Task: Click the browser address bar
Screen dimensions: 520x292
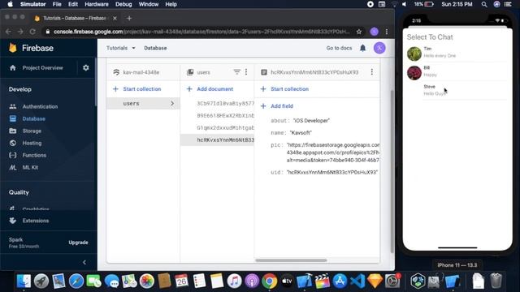Action: click(x=201, y=32)
